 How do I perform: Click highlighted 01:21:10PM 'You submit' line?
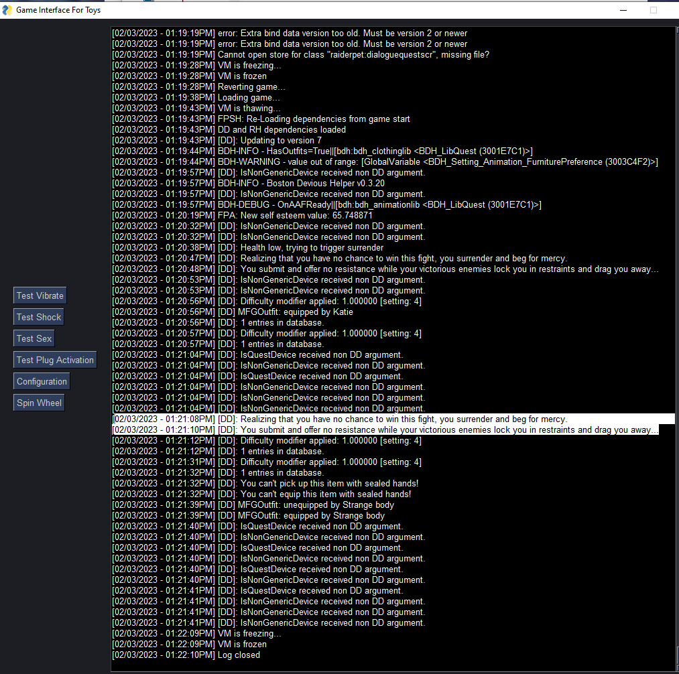pyautogui.click(x=385, y=430)
